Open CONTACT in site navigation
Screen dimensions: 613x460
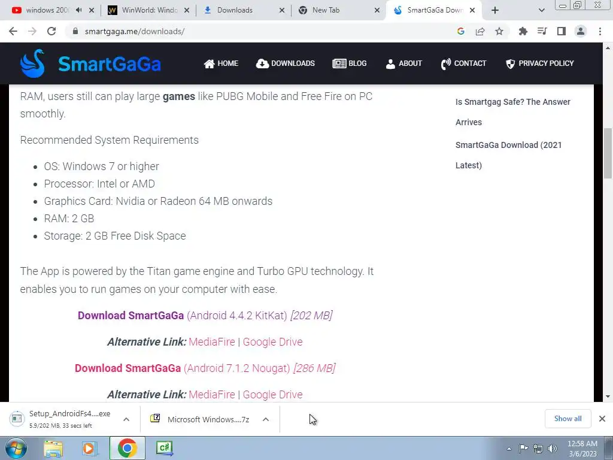pyautogui.click(x=463, y=63)
